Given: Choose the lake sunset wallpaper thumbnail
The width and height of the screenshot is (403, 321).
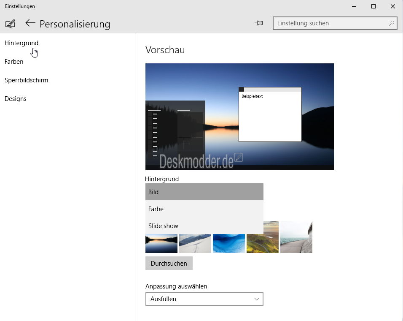Looking at the screenshot, I should 161,243.
